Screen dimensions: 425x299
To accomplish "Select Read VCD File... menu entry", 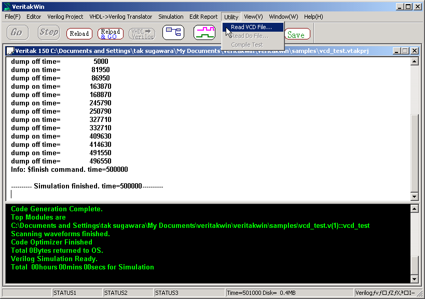I will 253,27.
